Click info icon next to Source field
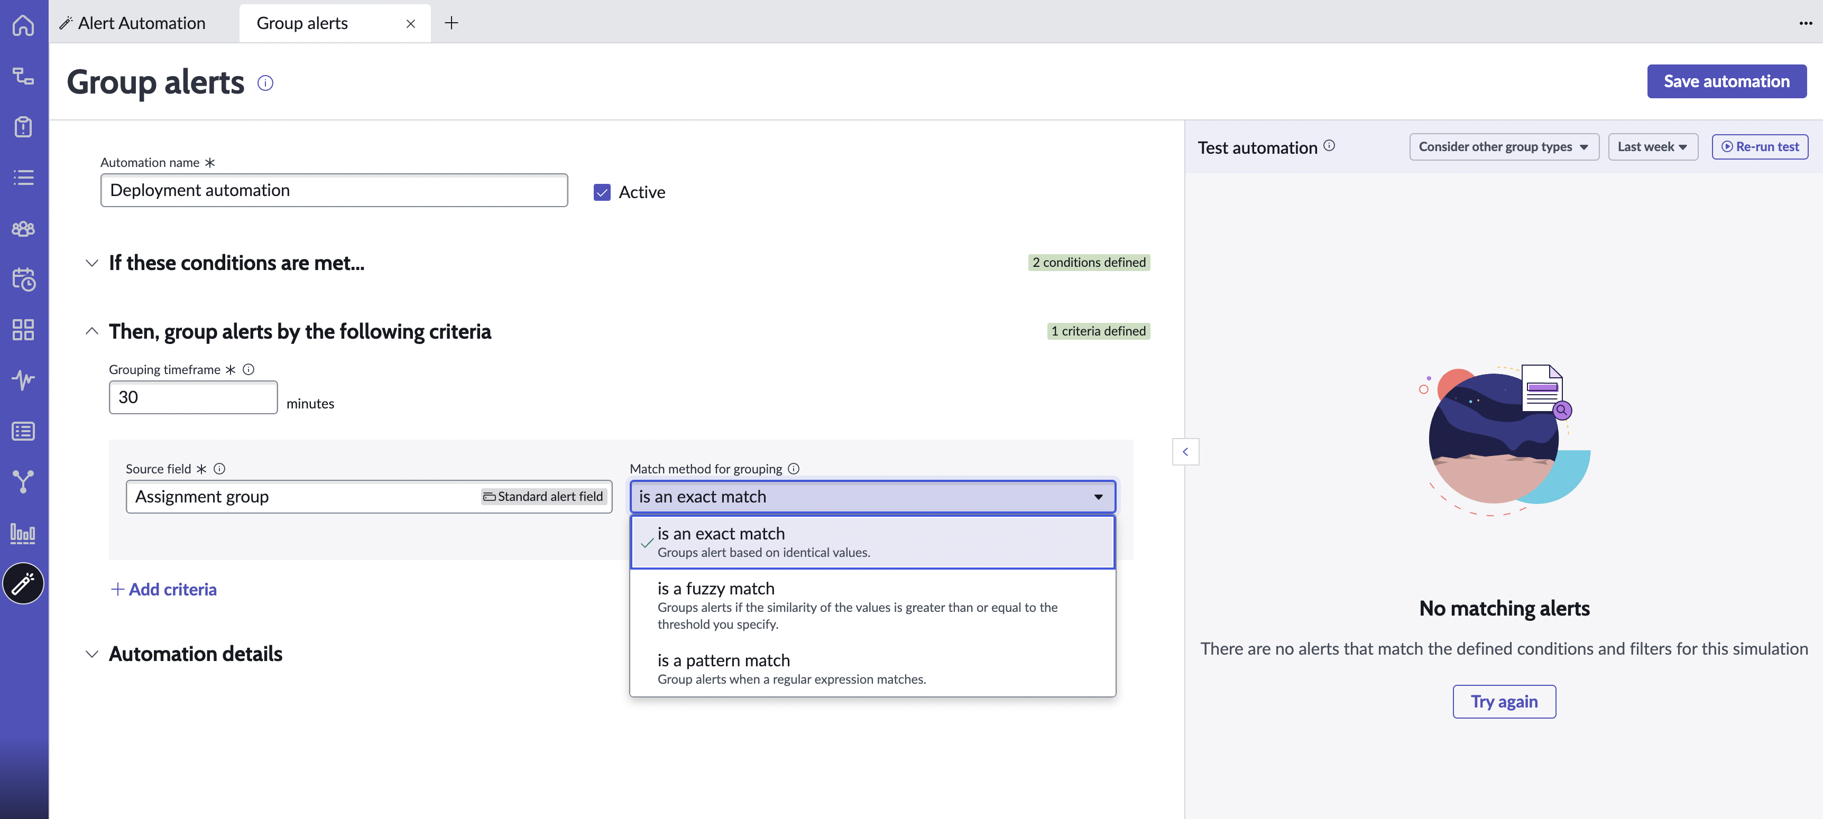The height and width of the screenshot is (819, 1823). pos(219,468)
